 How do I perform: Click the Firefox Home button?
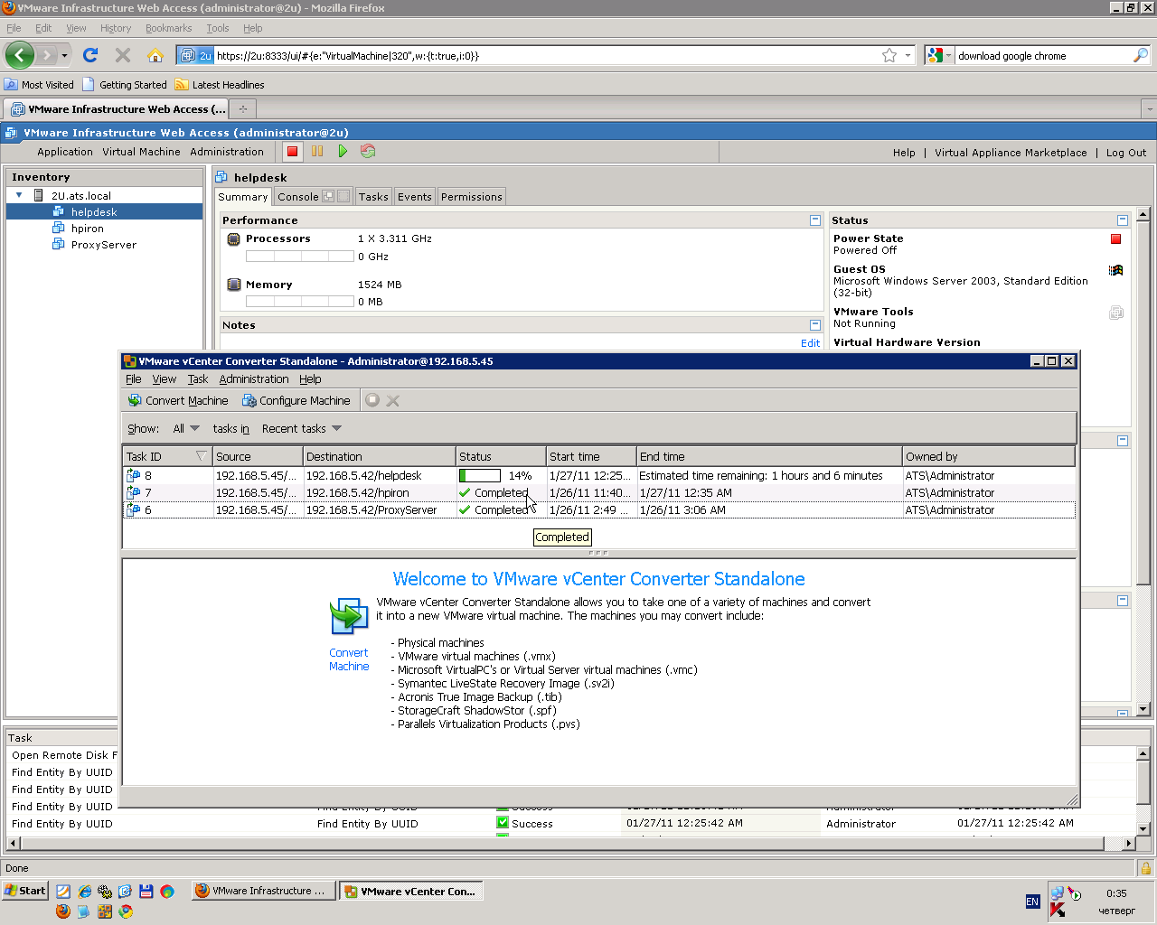pos(155,55)
